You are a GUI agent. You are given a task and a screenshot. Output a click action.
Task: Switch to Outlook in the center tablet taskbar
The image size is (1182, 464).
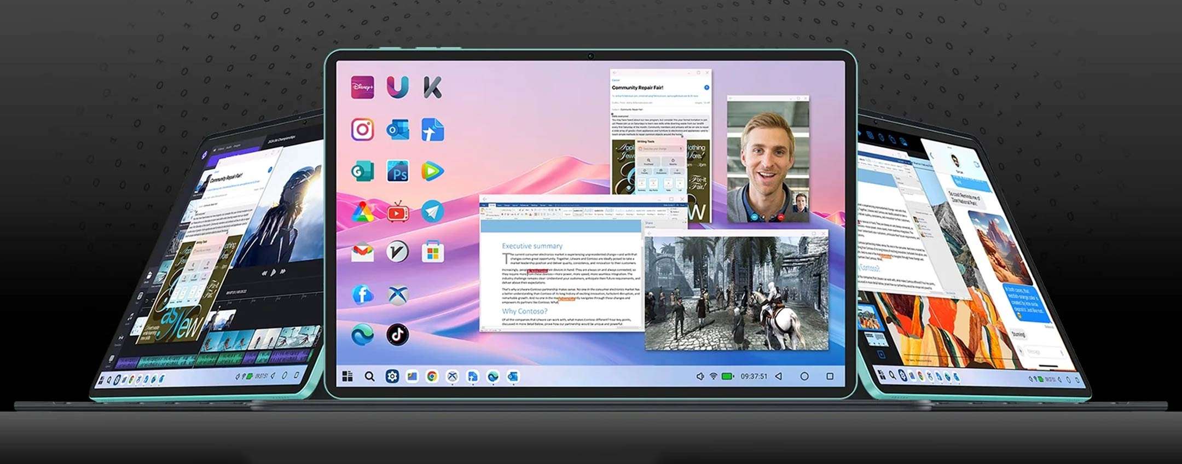513,376
